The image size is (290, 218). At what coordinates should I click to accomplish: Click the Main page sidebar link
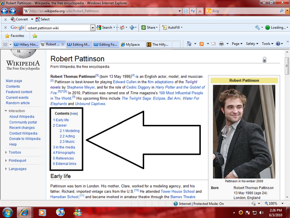14,81
